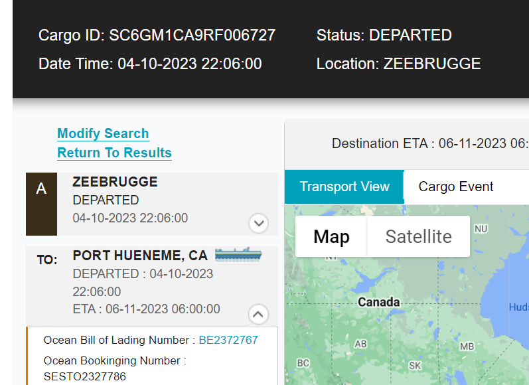Click the Cargo ID text in header

tap(157, 35)
